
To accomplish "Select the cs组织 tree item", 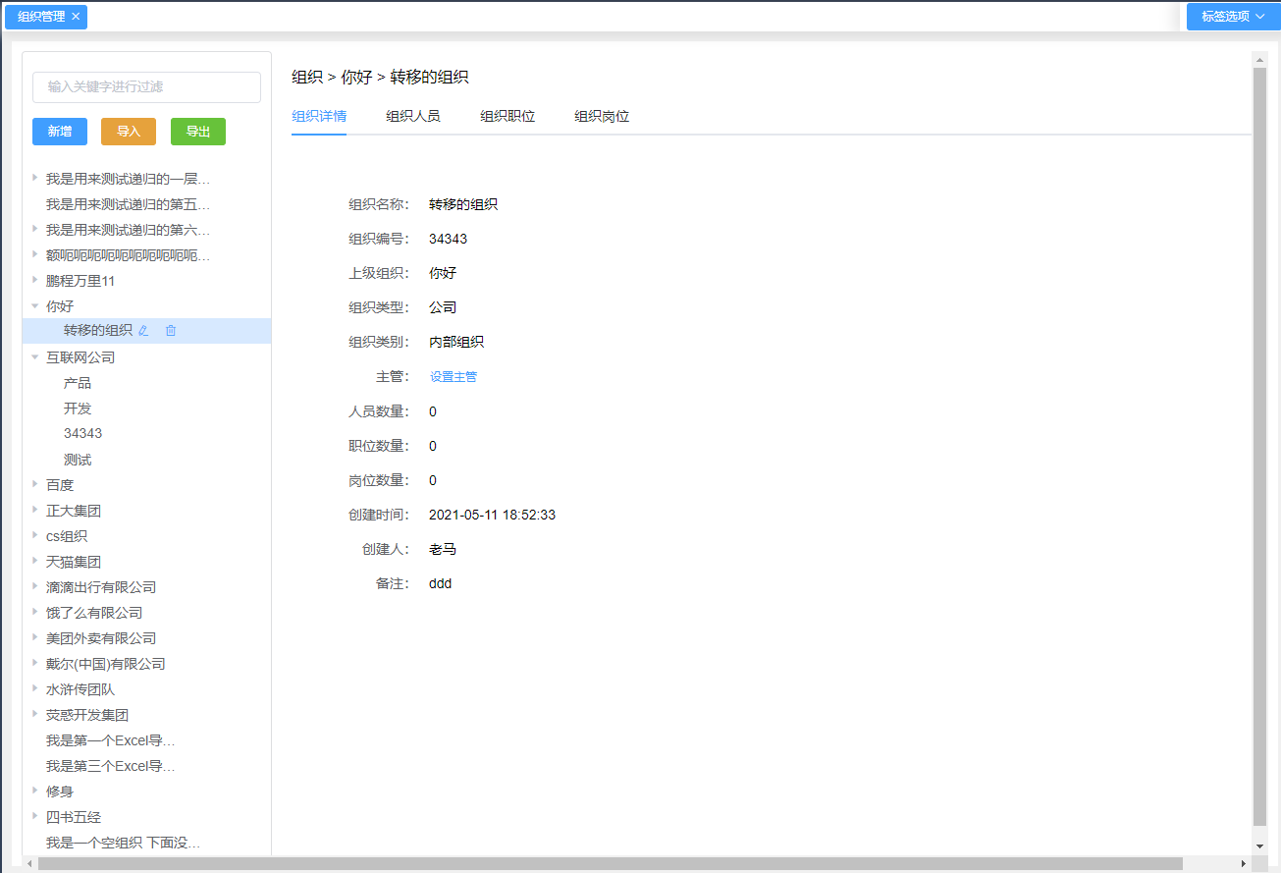I will [68, 535].
